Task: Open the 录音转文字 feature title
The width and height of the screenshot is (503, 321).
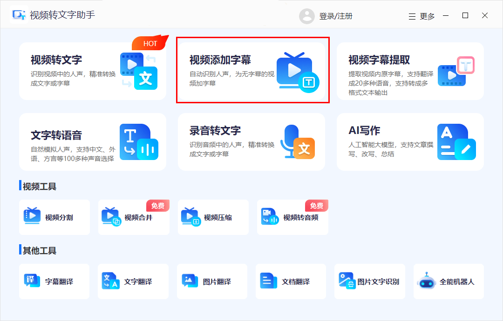Action: pos(215,131)
